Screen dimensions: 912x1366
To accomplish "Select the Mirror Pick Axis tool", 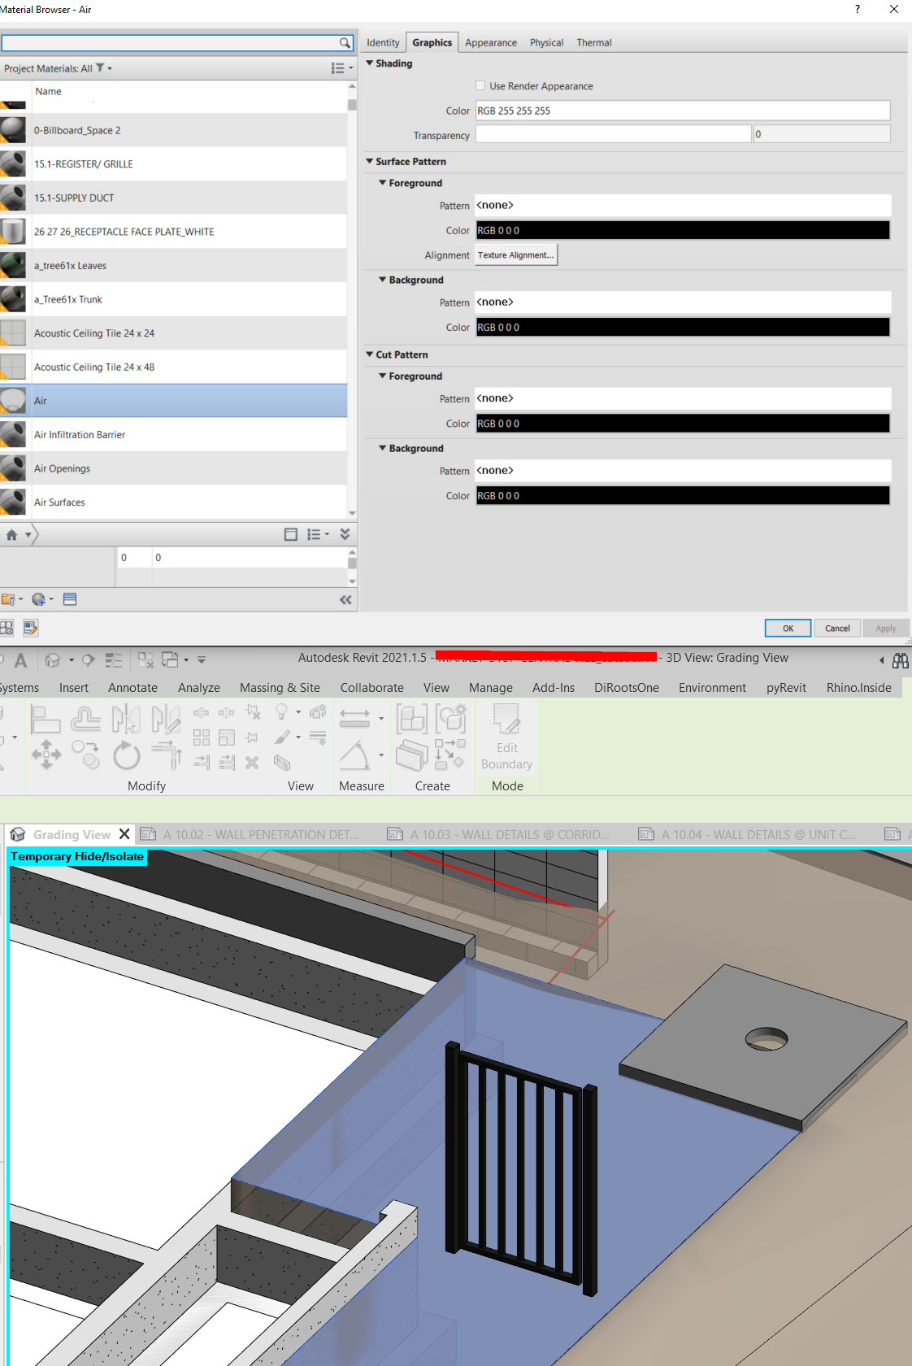I will coord(126,719).
